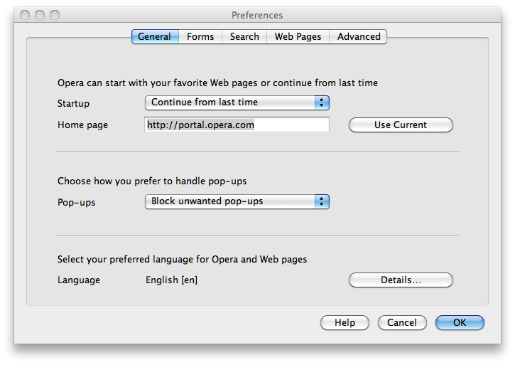Open language Details... dialog
The width and height of the screenshot is (515, 365).
401,280
